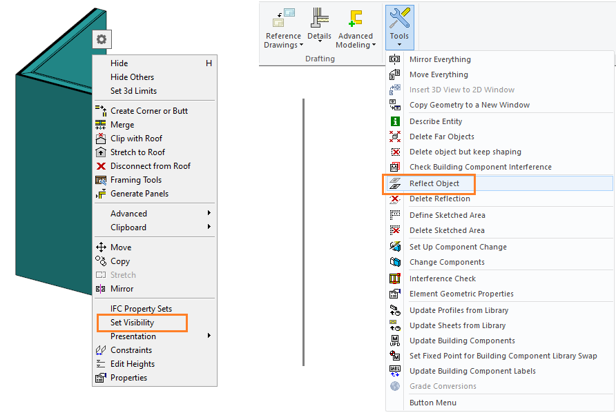Open the Advanced Modeling dropdown
616x415 pixels.
pos(356,40)
